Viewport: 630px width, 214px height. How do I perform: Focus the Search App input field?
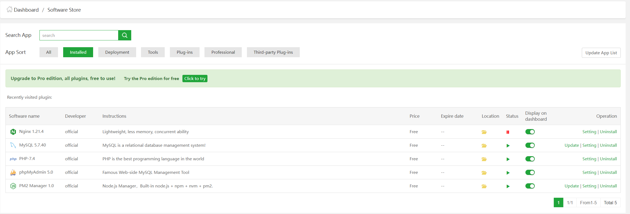(x=79, y=35)
